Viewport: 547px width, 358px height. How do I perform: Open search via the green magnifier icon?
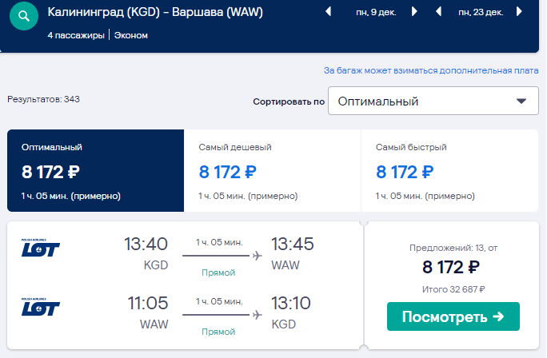point(24,16)
